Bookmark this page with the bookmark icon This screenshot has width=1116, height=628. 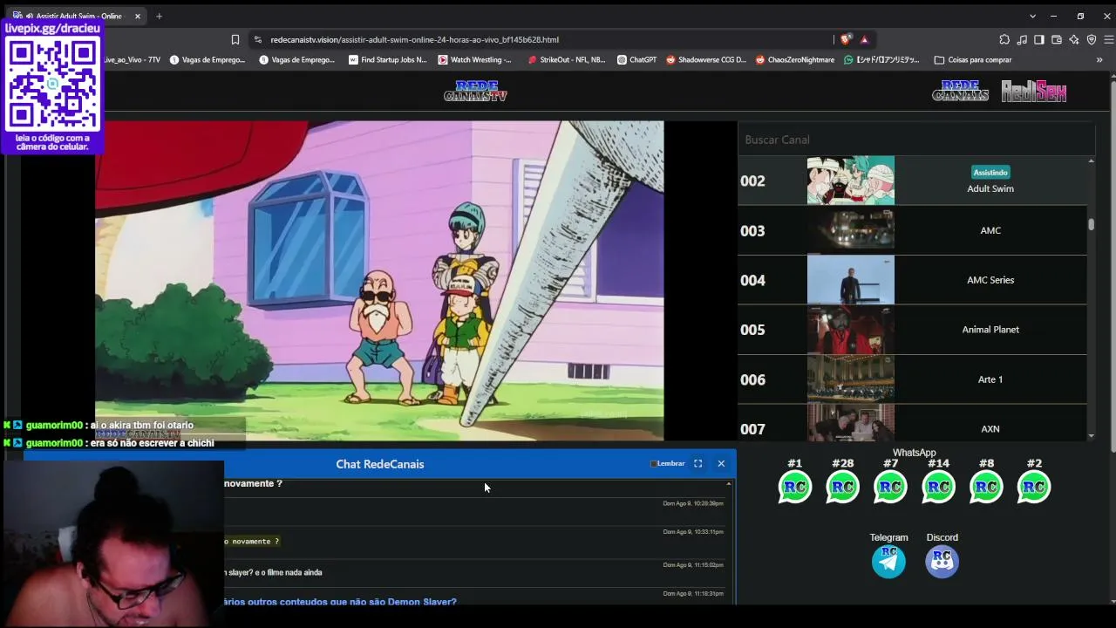pyautogui.click(x=235, y=39)
